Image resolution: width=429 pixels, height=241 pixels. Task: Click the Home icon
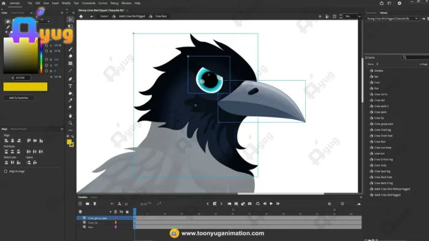tap(4, 3)
